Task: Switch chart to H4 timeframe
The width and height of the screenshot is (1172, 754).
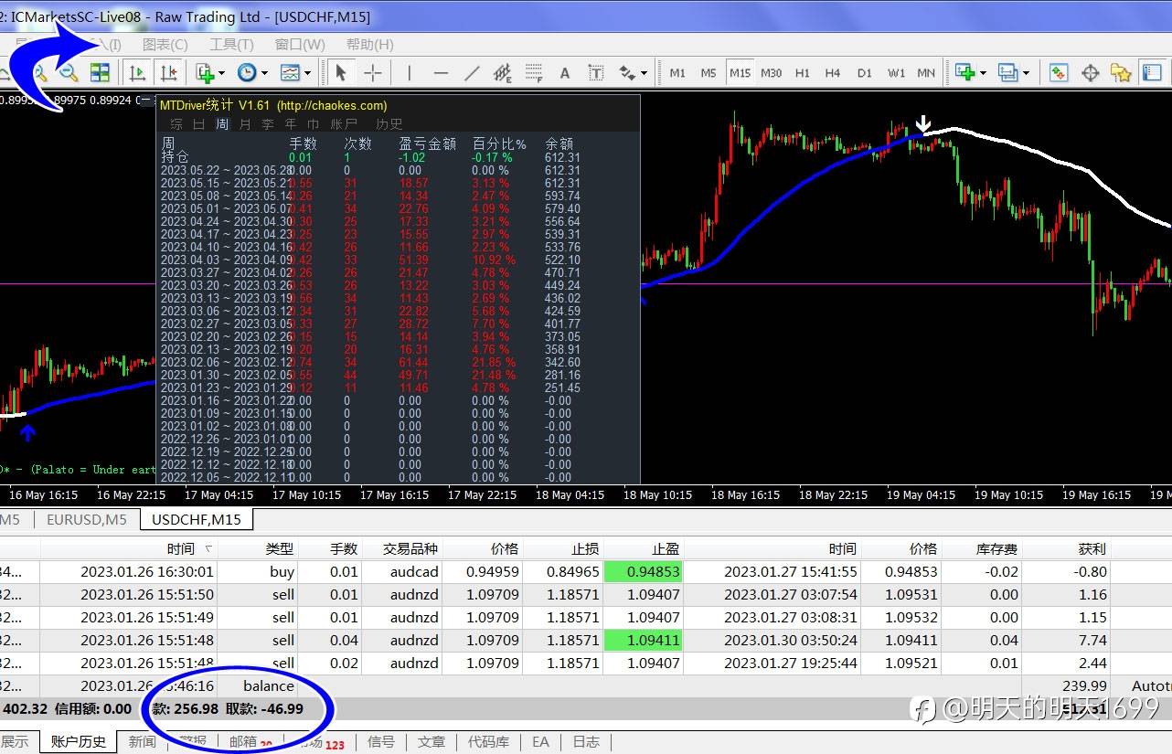Action: coord(833,73)
